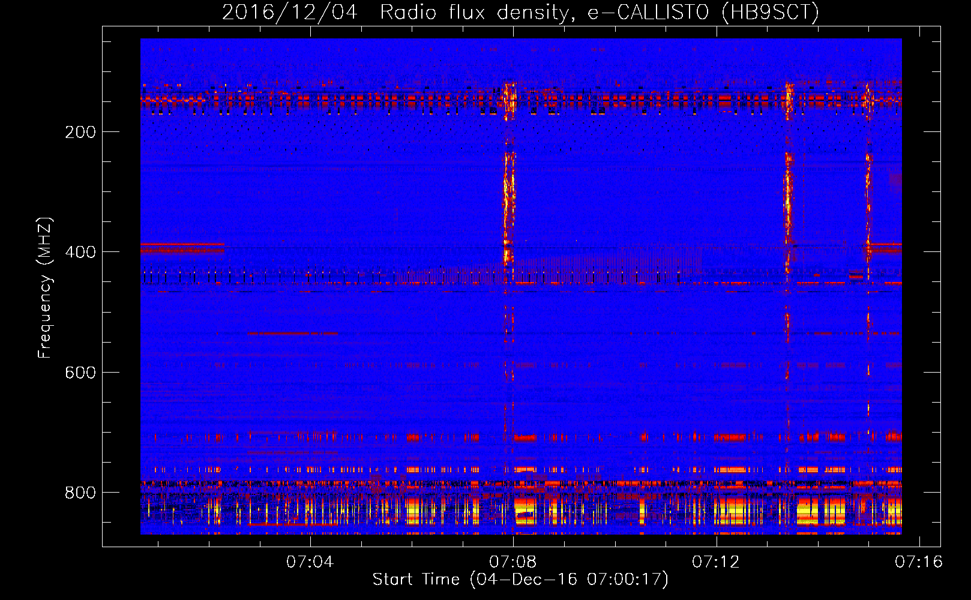Click the '800' frequency tick label
Screen dimensions: 971x600
point(80,493)
